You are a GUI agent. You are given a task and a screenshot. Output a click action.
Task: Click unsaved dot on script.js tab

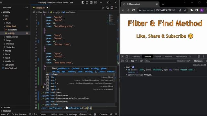pyautogui.click(x=48, y=8)
